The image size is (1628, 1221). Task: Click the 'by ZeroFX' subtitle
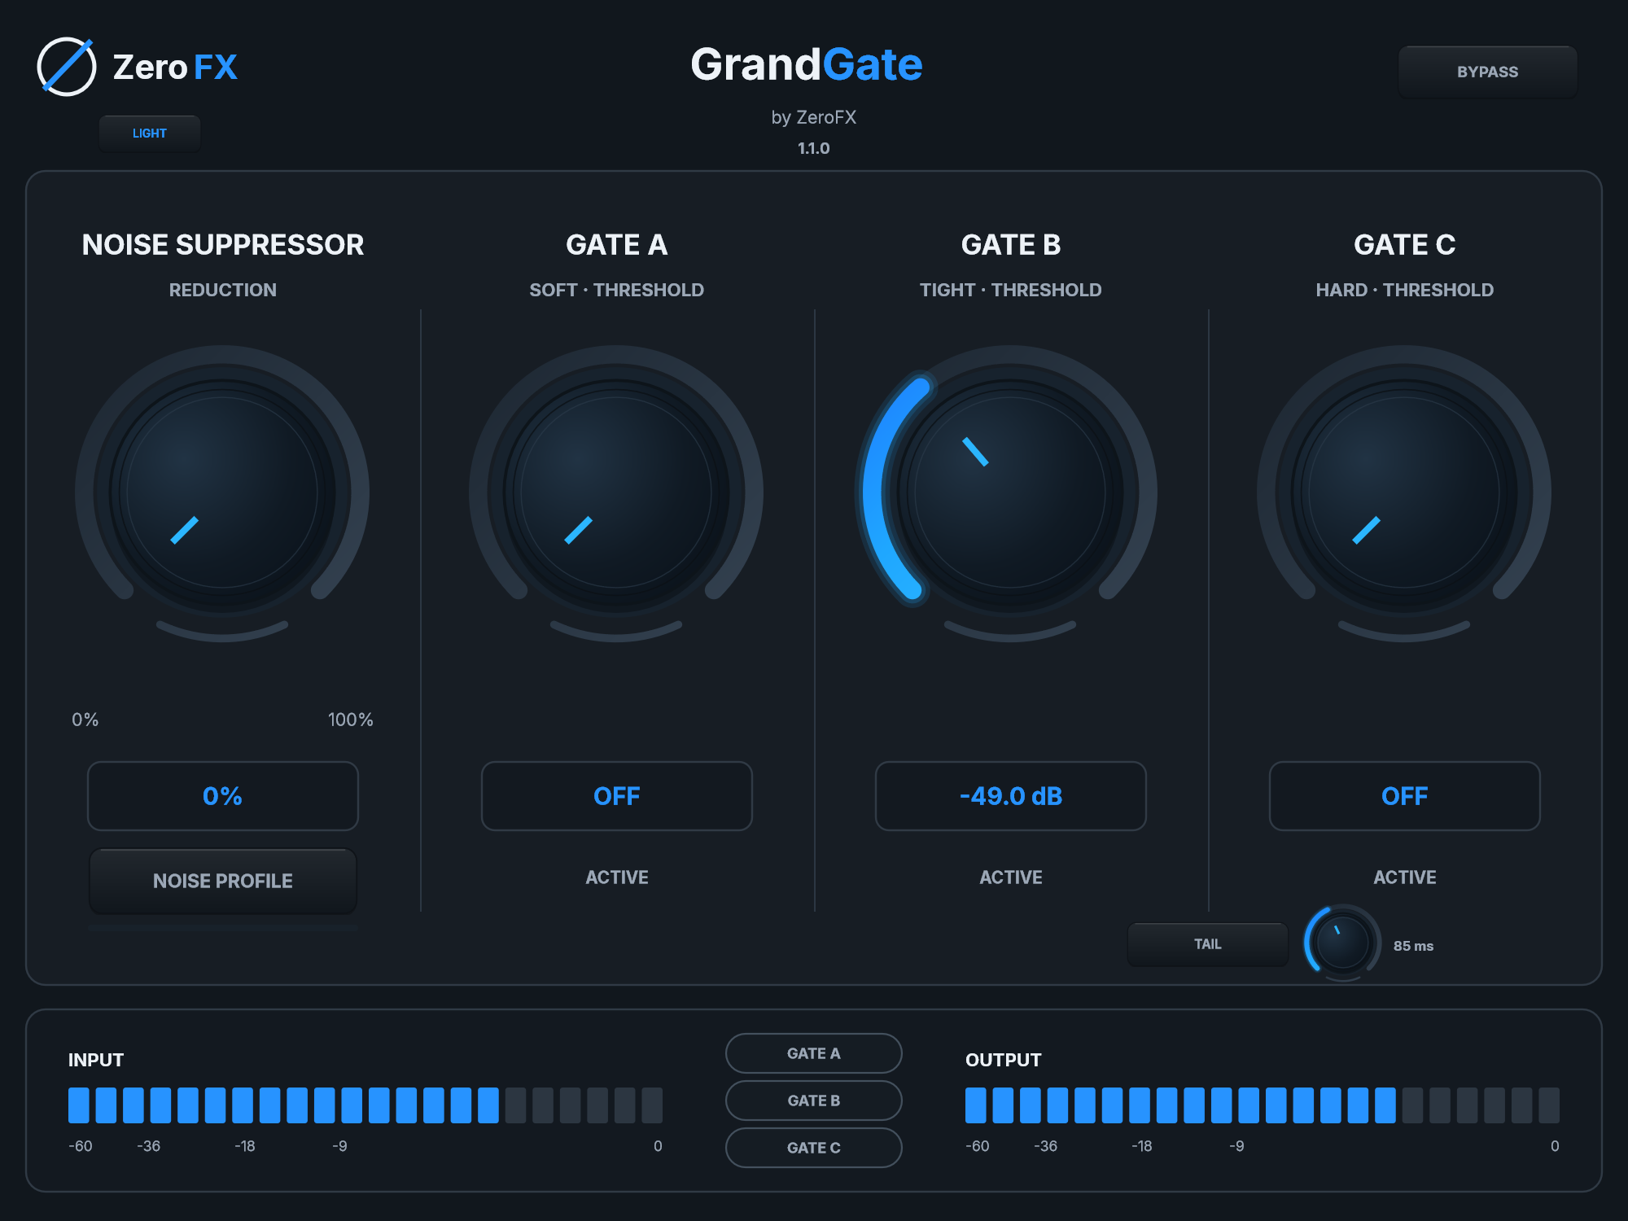point(814,117)
